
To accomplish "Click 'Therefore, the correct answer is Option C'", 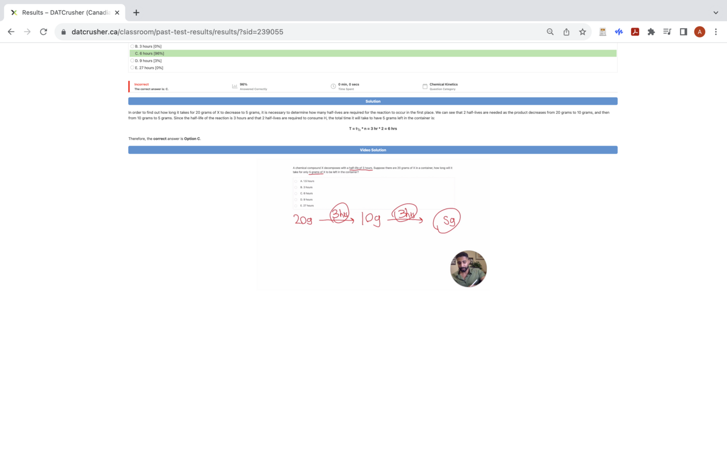I will [x=165, y=139].
